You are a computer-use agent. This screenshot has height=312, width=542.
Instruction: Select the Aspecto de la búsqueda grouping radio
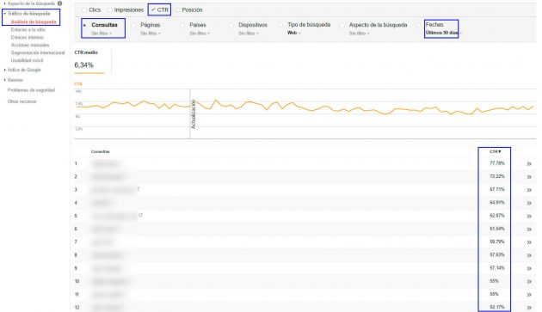342,25
